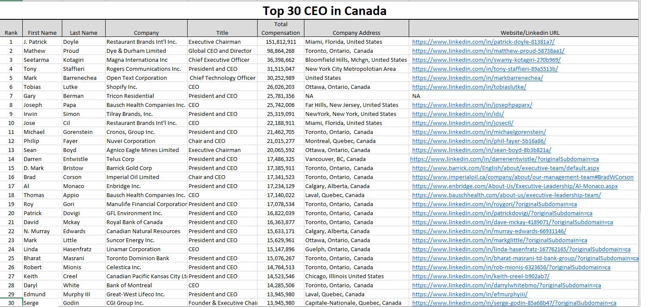The image size is (656, 307).
Task: Open the tobiaslutke LinkedIn link
Action: [x=469, y=87]
